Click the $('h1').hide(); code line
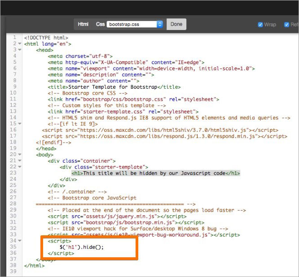Viewport: 299px width, 277px height. [81, 247]
